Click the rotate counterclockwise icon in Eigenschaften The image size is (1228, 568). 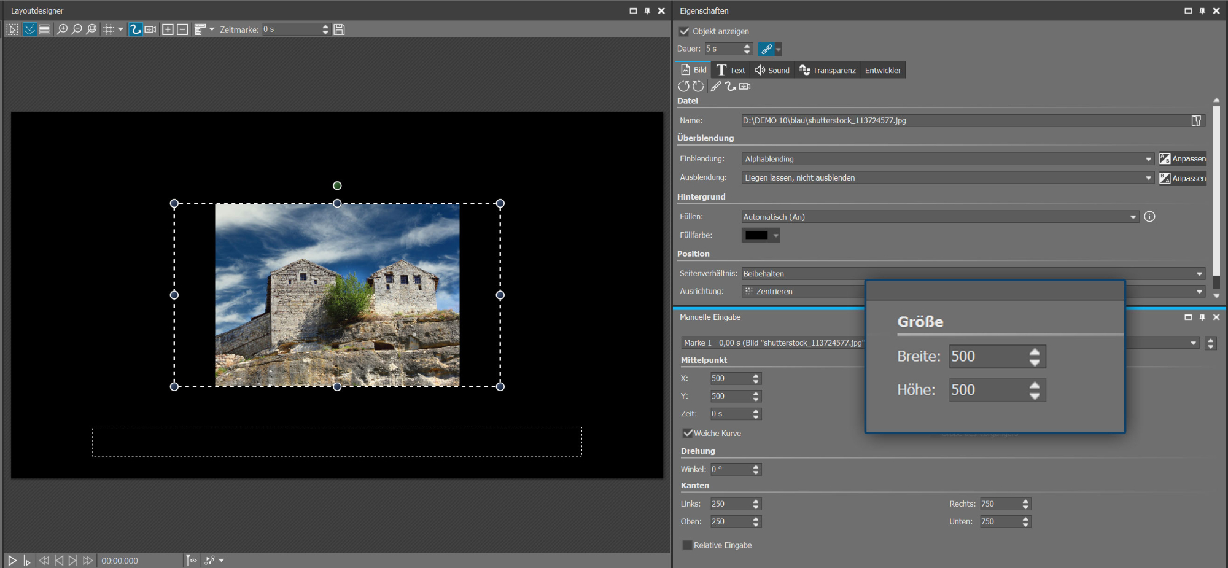(683, 87)
